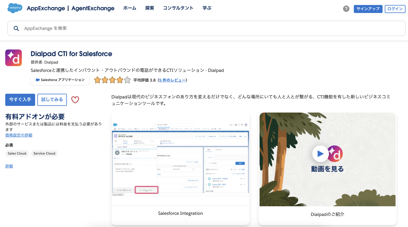Click the star rating display

point(112,80)
